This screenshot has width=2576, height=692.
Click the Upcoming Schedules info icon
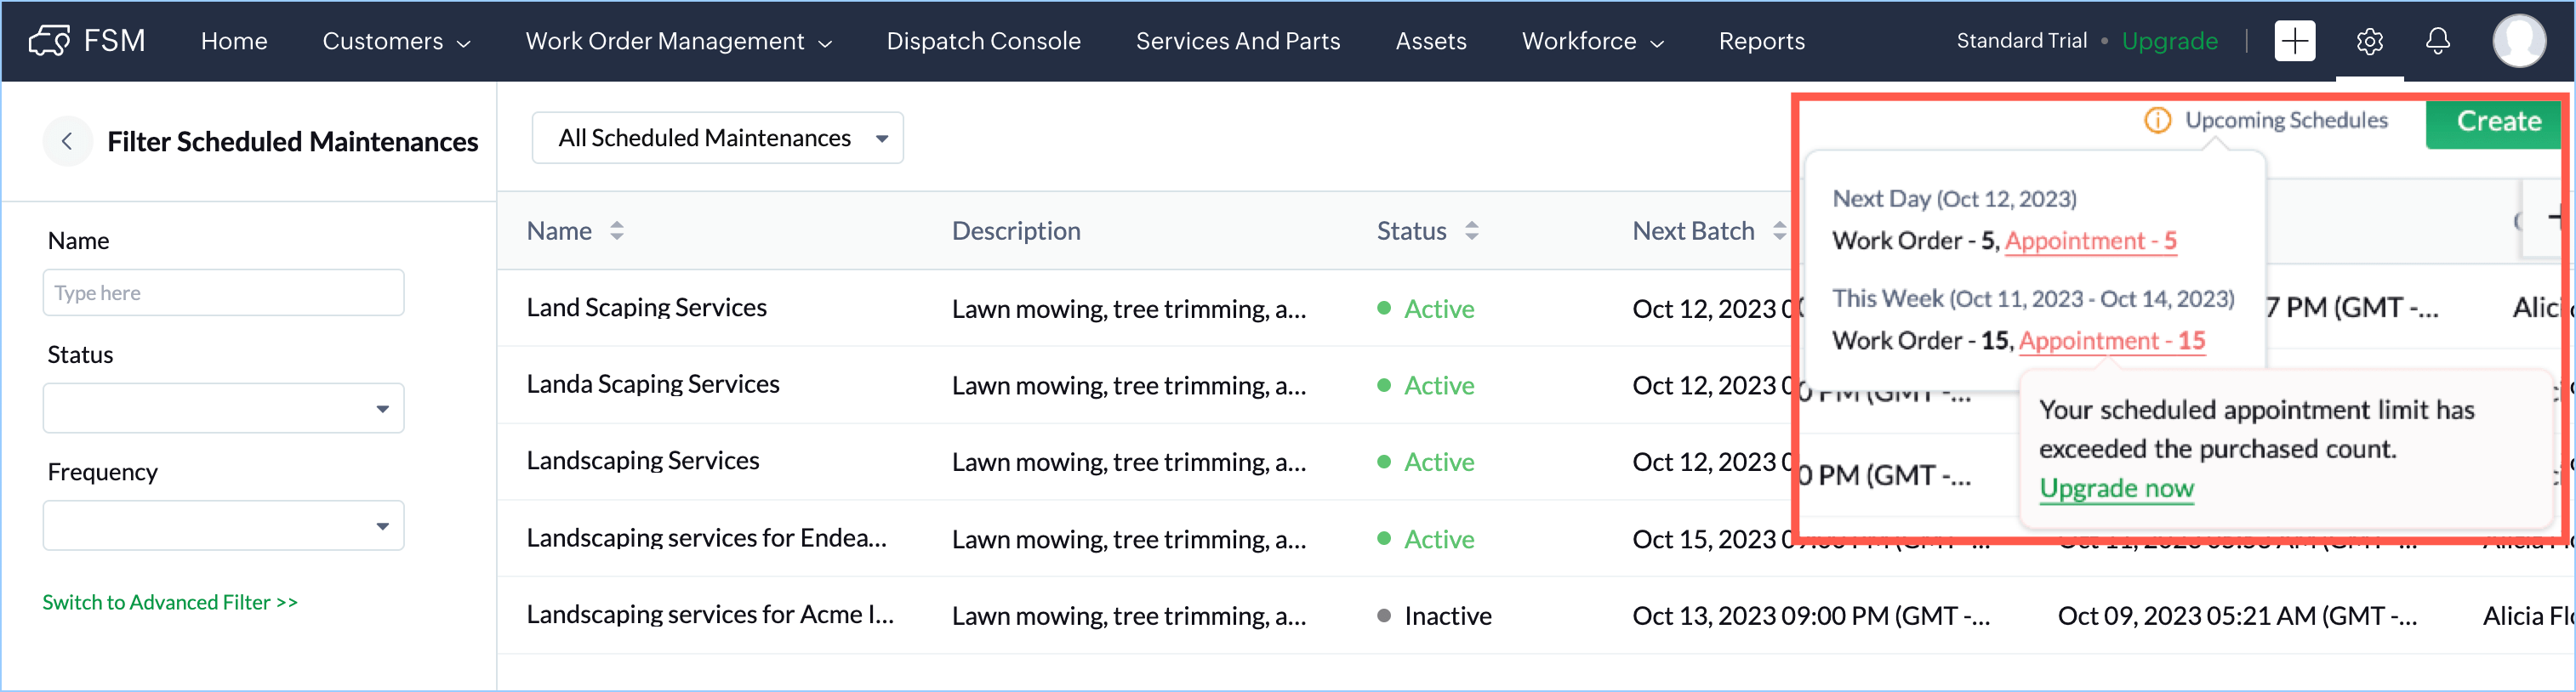[2157, 120]
